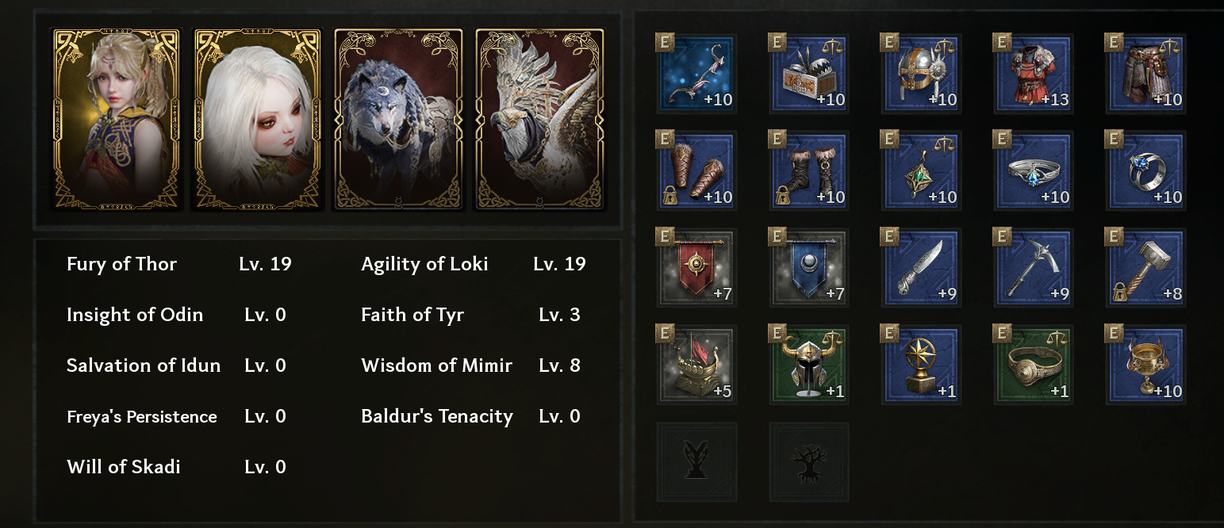Select the blue banner +7 item
The height and width of the screenshot is (528, 1224).
809,269
